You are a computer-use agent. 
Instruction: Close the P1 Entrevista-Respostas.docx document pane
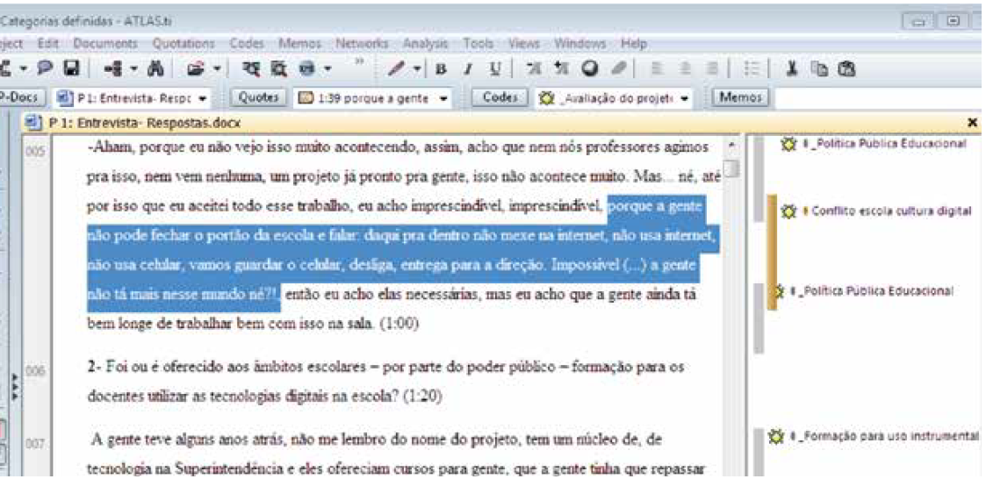[971, 123]
